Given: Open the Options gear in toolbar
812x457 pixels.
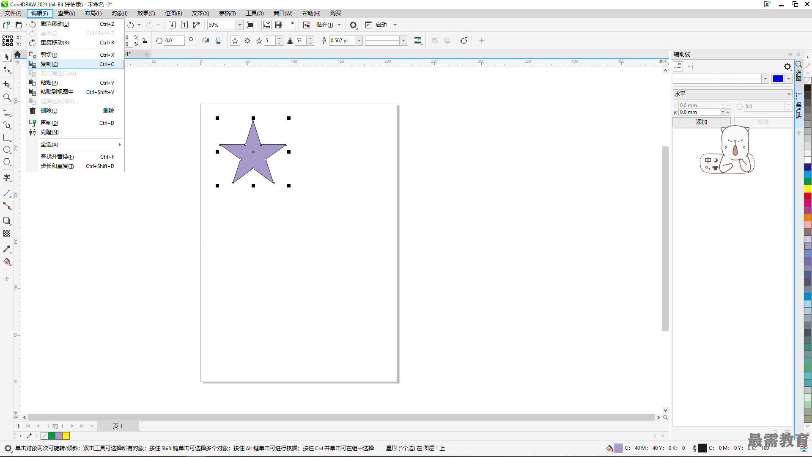Looking at the screenshot, I should click(x=354, y=25).
